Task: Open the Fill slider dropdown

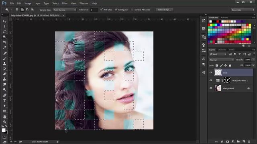Action: point(253,66)
